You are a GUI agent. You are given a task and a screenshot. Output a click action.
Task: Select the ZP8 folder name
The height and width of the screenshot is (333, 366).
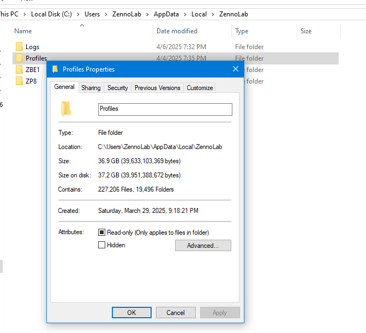point(31,81)
